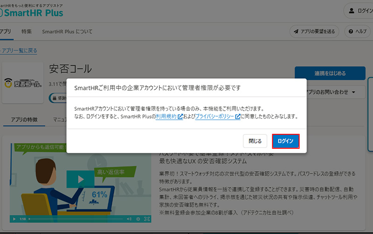
Task: Click the SmartHR Plus logo
Action: (x=31, y=13)
